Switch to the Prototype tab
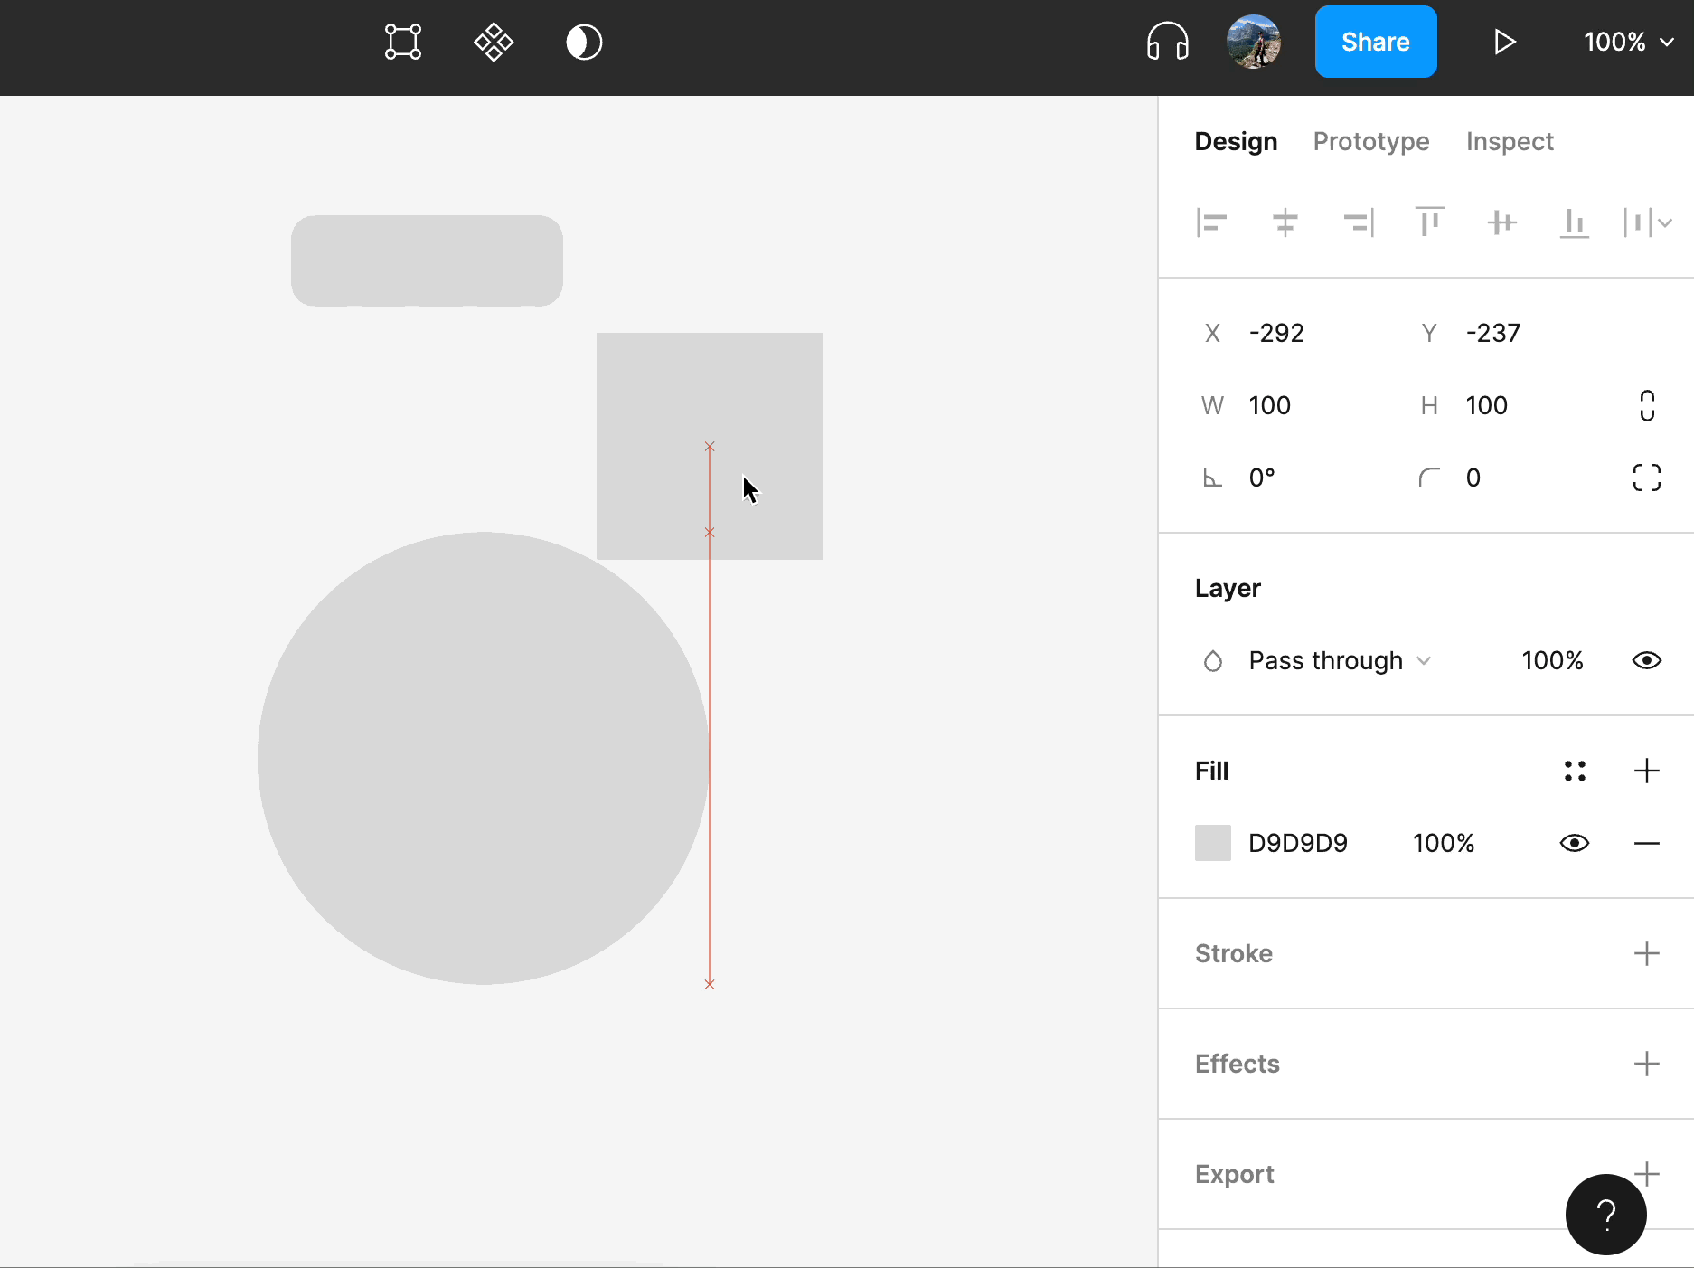Image resolution: width=1694 pixels, height=1268 pixels. [1370, 141]
